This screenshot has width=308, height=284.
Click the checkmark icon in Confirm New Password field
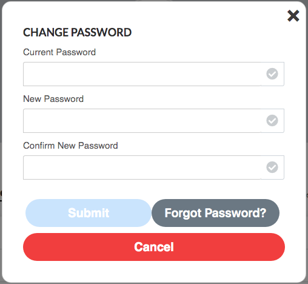click(x=272, y=167)
